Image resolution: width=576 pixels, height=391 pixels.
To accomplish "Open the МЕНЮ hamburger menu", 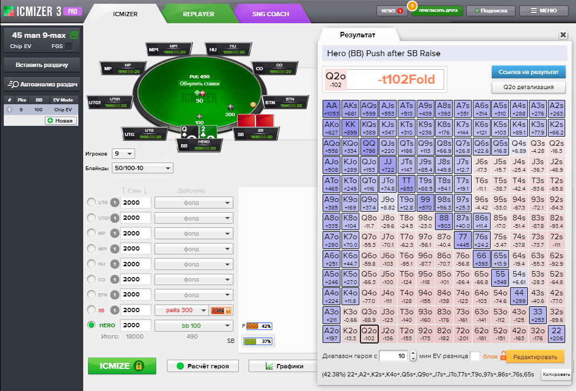I will click(544, 11).
